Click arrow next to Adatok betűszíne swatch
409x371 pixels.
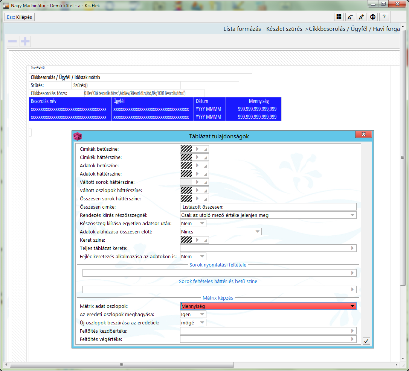pyautogui.click(x=197, y=166)
